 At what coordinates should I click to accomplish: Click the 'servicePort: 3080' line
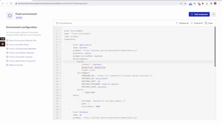pos(91,106)
